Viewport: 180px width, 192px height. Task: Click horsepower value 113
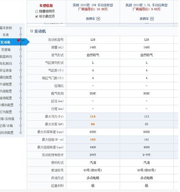(147, 117)
